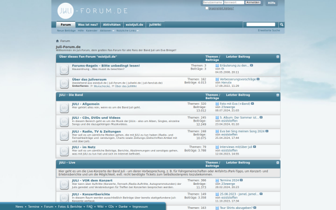Click the search magnifier button
The width and height of the screenshot is (336, 210).
pos(282,25)
